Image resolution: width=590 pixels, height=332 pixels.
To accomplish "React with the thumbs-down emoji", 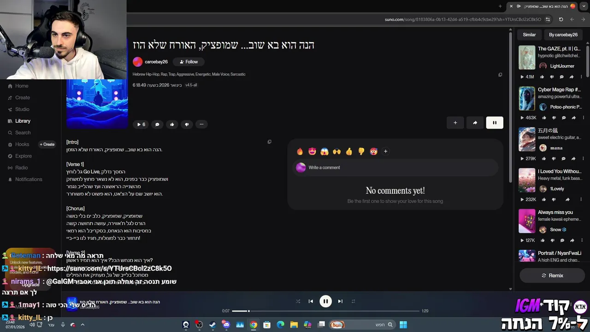I will [361, 151].
